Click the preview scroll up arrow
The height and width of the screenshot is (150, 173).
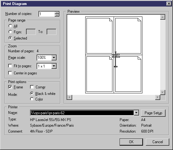[163, 17]
